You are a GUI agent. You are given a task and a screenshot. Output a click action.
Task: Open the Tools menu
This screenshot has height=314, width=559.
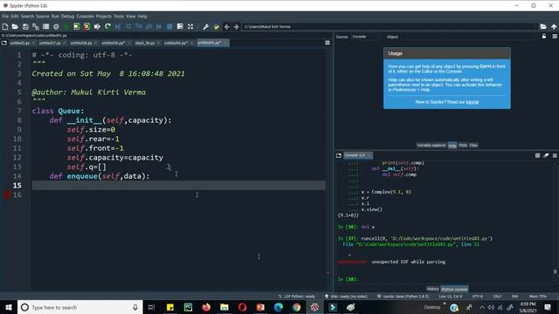(119, 17)
